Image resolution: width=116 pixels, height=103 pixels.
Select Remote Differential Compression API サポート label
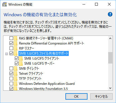pyautogui.click(x=51, y=43)
